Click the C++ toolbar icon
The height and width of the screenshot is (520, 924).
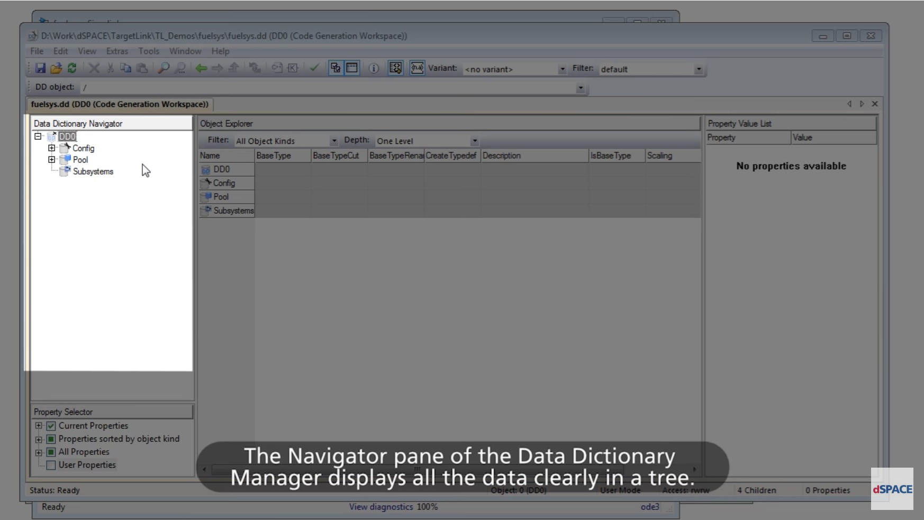tap(277, 68)
